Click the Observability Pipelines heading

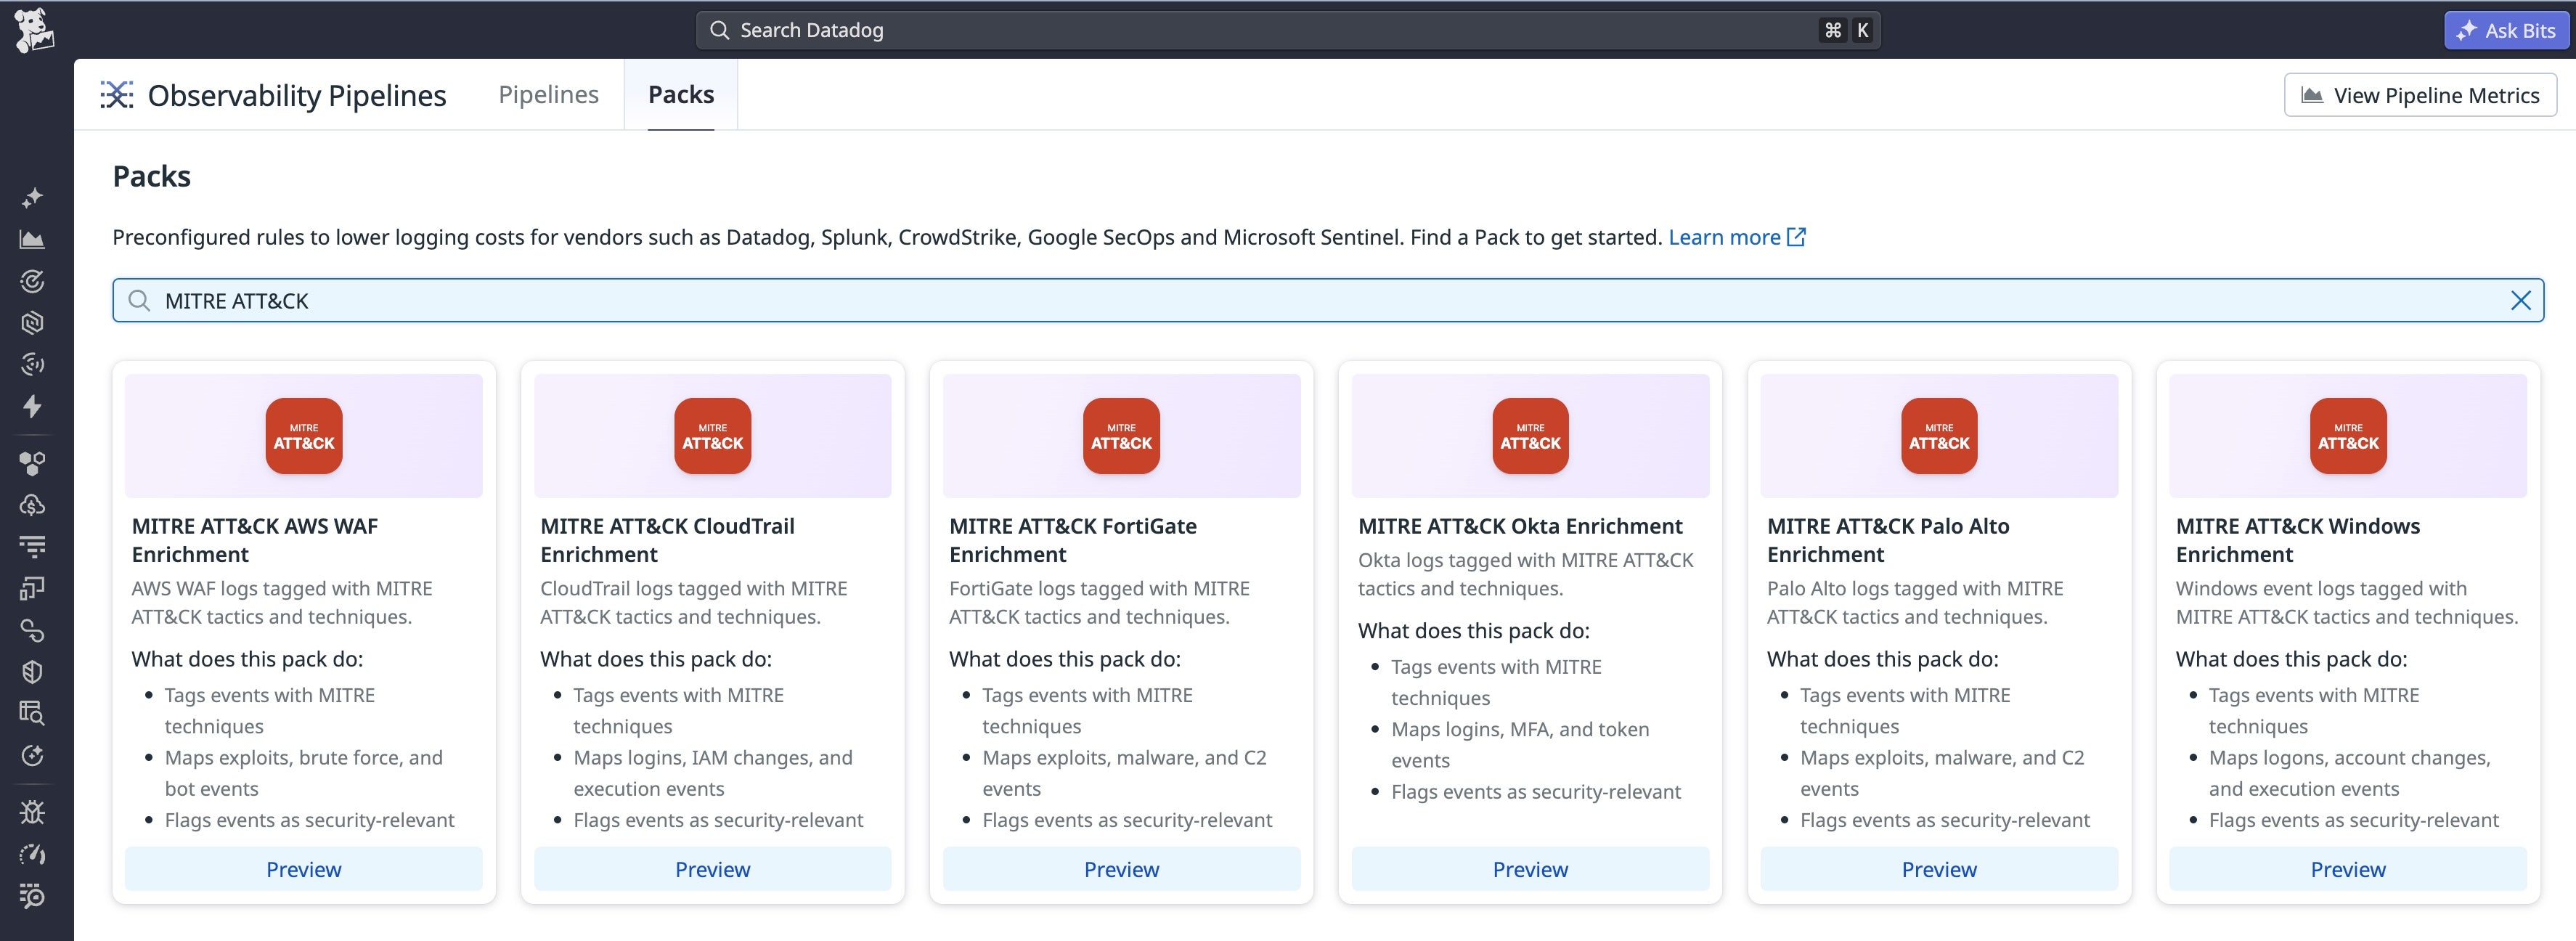(x=297, y=95)
